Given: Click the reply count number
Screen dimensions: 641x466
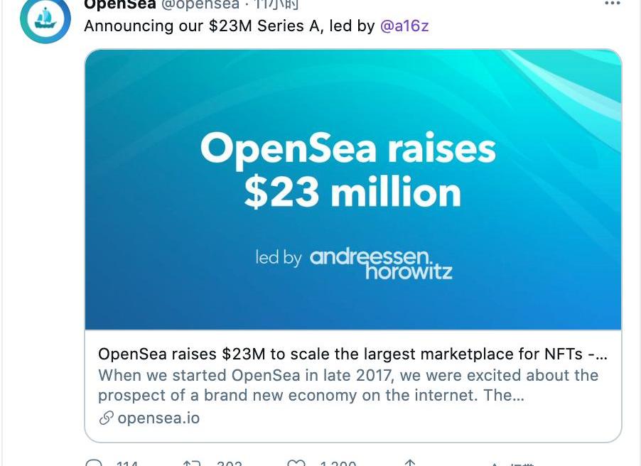Looking at the screenshot, I should (127, 464).
